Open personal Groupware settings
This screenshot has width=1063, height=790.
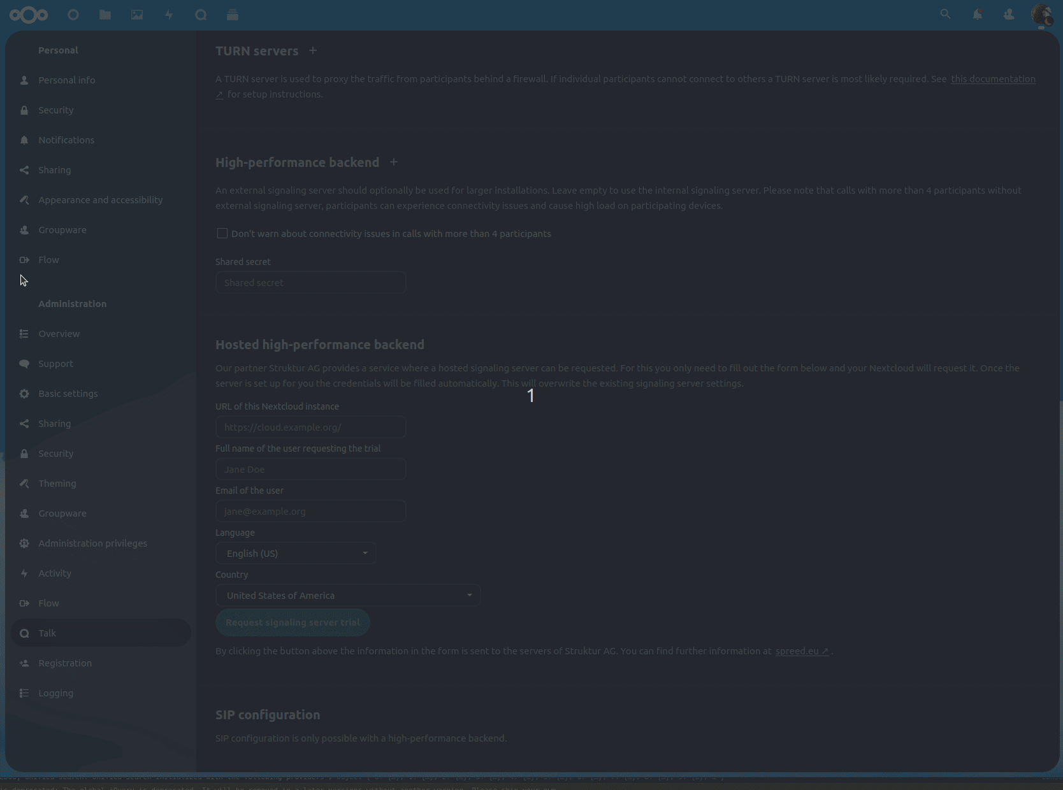tap(101, 230)
